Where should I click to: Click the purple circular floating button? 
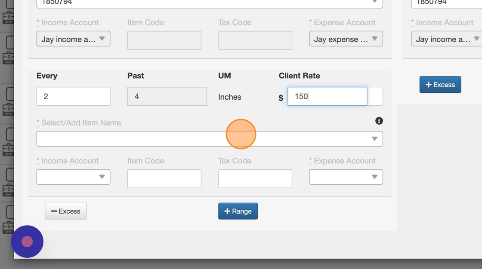pyautogui.click(x=27, y=241)
